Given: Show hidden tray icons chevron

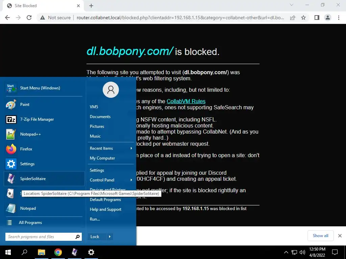Looking at the screenshot, I should coord(286,252).
